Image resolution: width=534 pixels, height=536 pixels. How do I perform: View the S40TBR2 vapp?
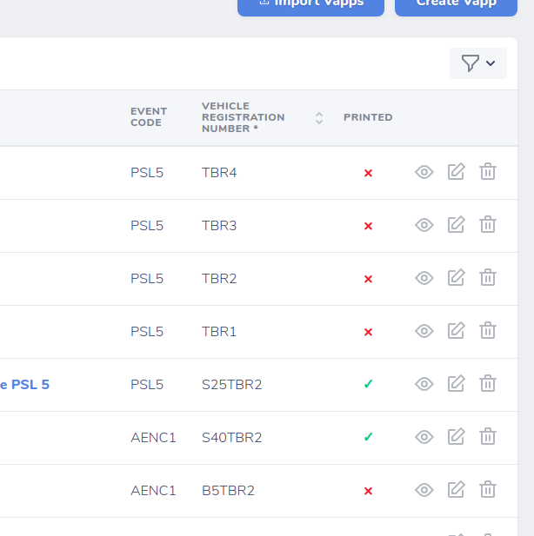424,437
